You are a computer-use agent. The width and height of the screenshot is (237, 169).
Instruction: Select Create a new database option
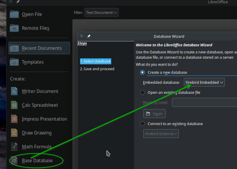143,73
